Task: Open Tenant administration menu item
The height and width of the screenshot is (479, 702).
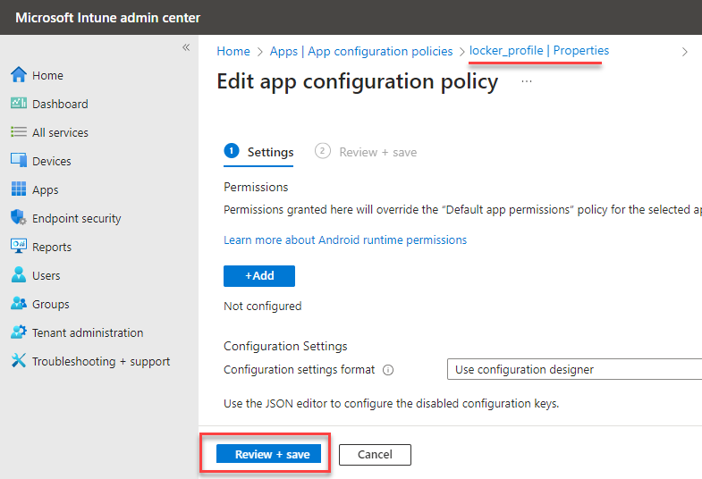Action: (88, 333)
